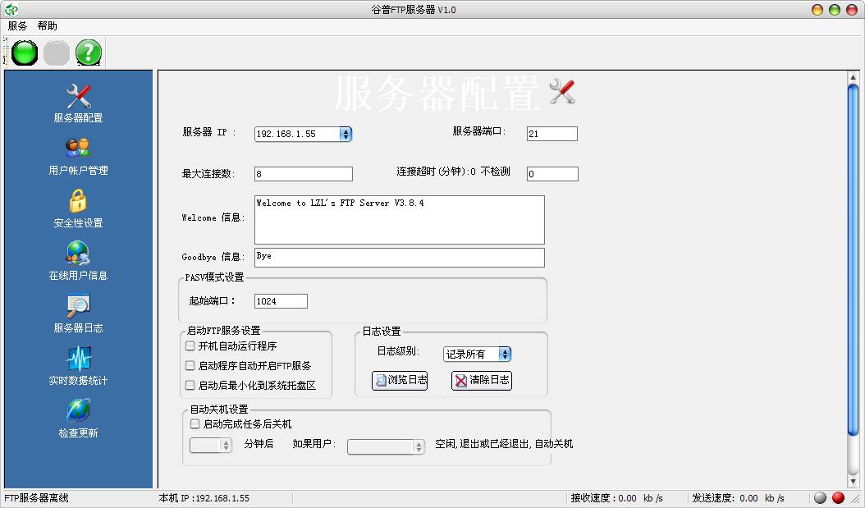Viewport: 865px width, 508px height.
Task: Check 启动后最小化到系统托盘区 option
Action: 190,386
